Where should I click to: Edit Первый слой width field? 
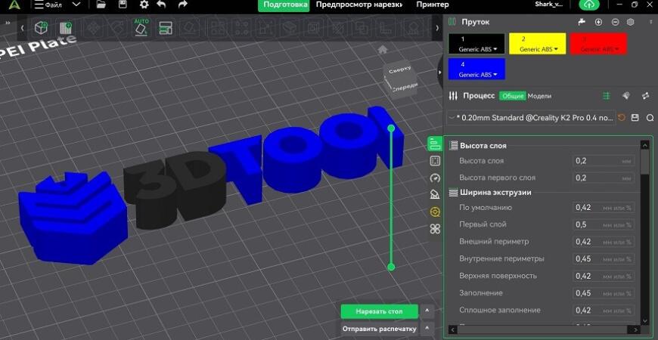(604, 224)
